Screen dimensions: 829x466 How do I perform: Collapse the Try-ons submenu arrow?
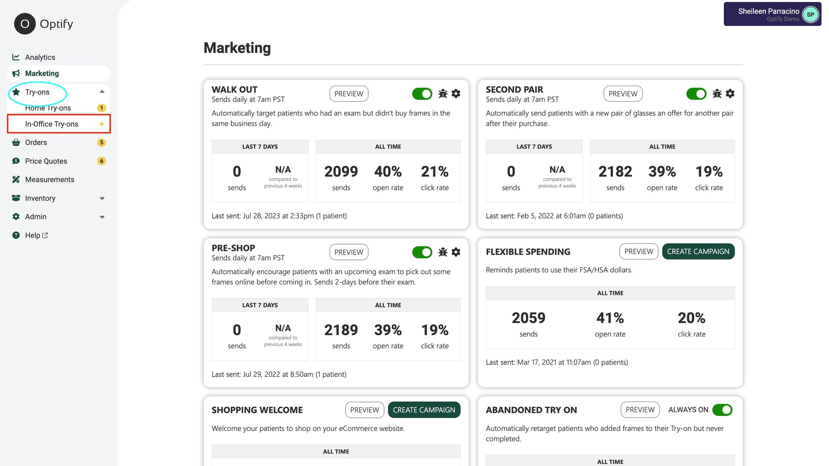[102, 92]
